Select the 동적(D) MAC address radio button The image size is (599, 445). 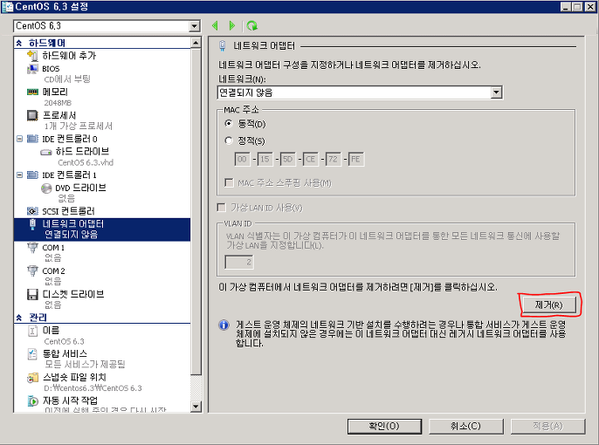[229, 123]
